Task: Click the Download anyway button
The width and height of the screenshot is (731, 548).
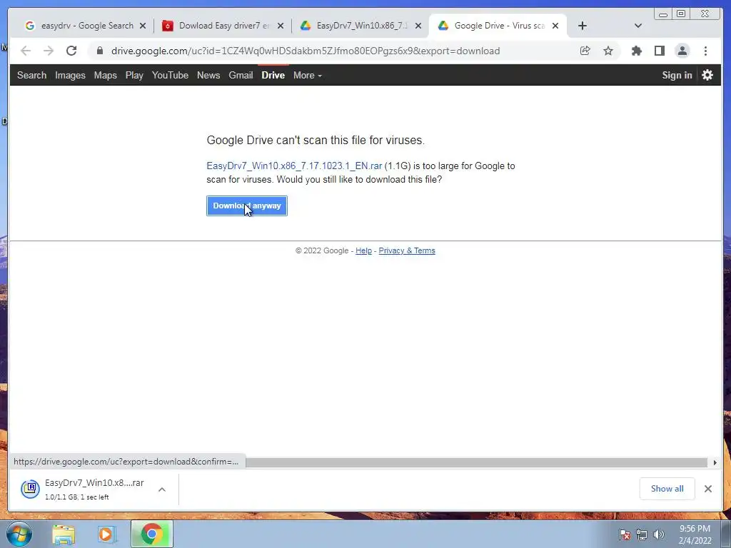Action: point(246,205)
